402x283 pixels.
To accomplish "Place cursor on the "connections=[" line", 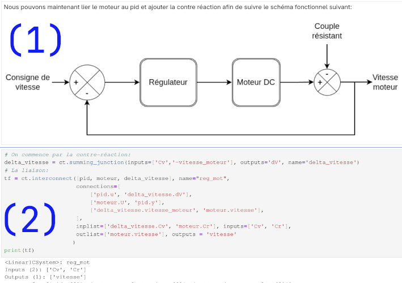I will (x=98, y=187).
